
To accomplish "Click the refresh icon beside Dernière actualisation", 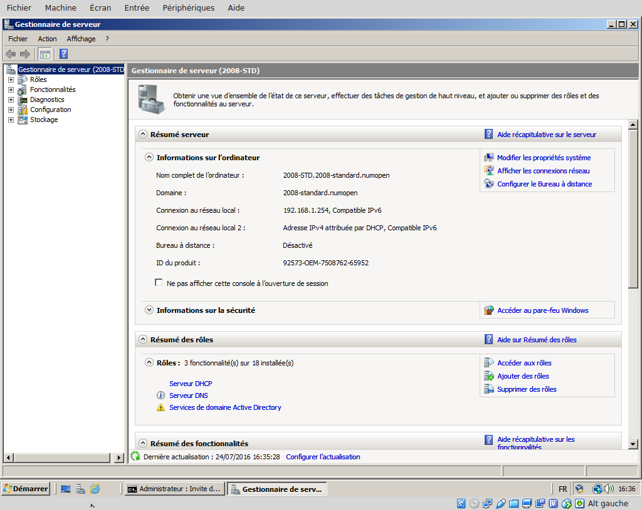I will pos(135,456).
